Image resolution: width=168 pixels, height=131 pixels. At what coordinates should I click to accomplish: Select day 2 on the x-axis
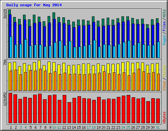tap(16, 127)
